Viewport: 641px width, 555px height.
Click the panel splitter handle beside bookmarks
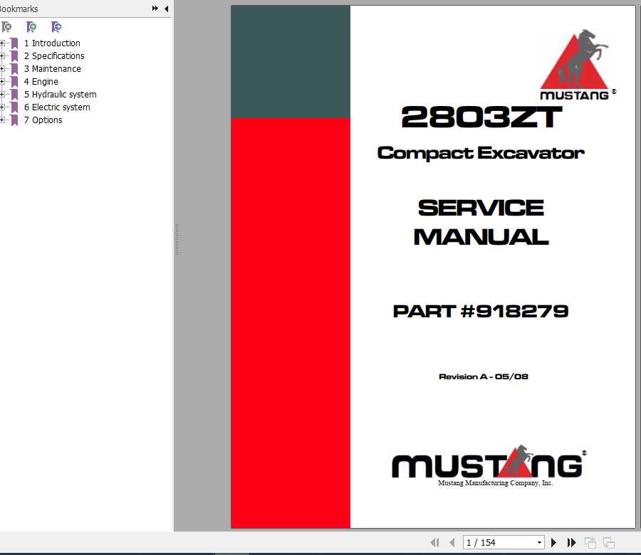pos(177,239)
